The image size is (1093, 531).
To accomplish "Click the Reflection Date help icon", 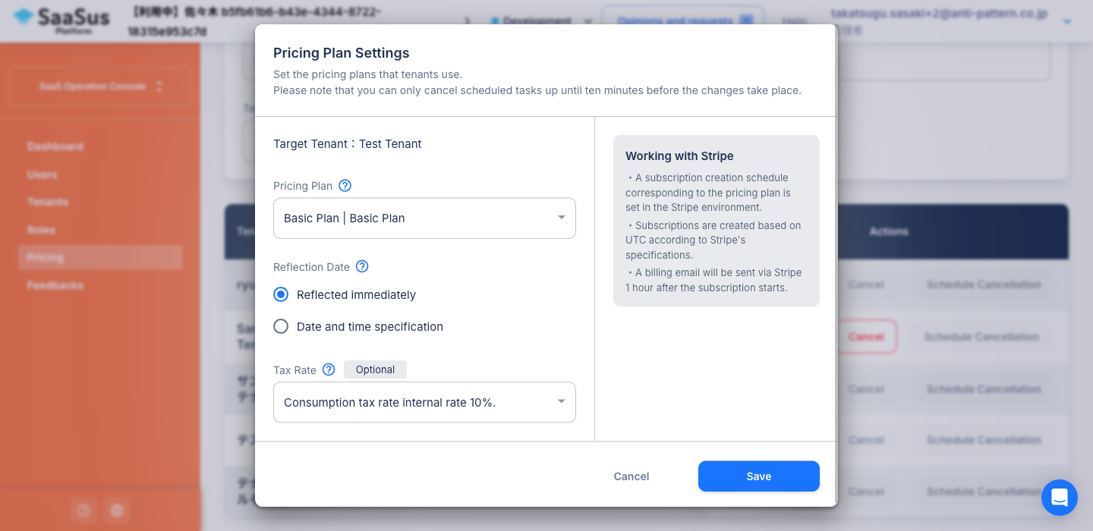I will pyautogui.click(x=362, y=266).
